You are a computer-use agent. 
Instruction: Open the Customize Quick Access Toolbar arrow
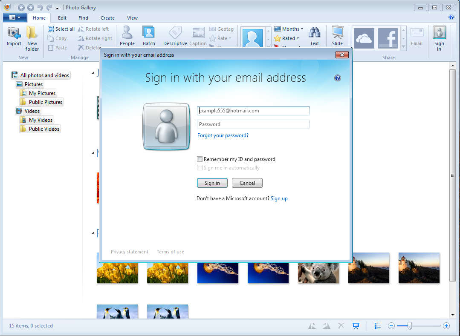click(58, 8)
